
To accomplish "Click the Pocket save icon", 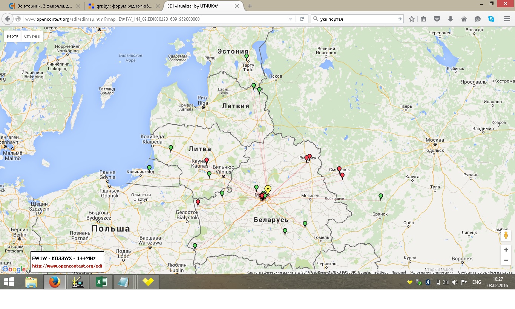I will (x=437, y=19).
